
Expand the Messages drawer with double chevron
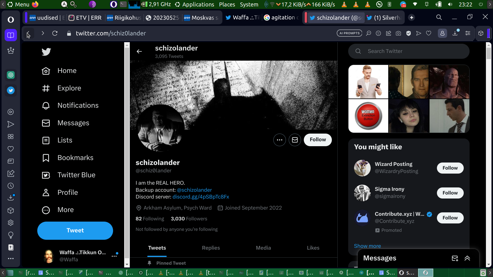(467, 258)
